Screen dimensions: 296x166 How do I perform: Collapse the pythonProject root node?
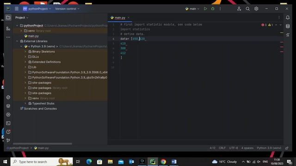coord(17,26)
